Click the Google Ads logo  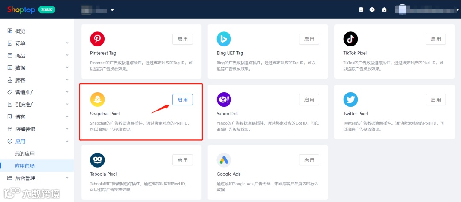[224, 160]
